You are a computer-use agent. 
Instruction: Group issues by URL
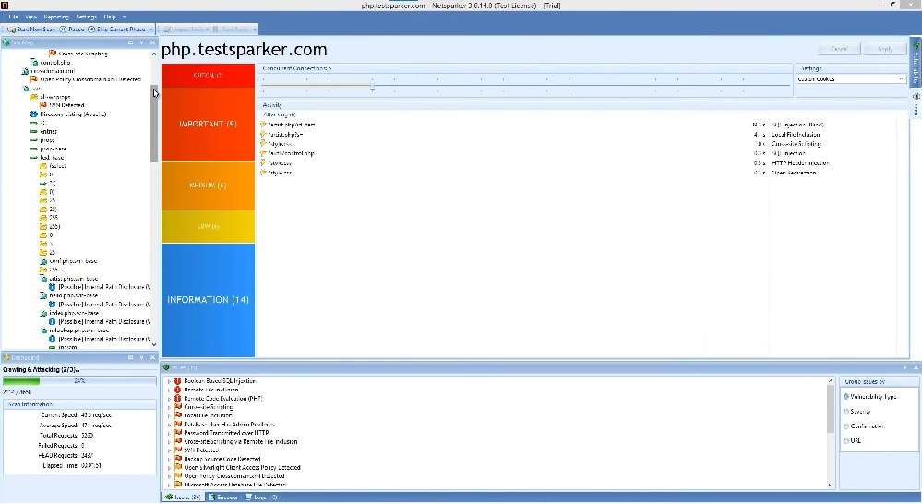[x=852, y=440]
